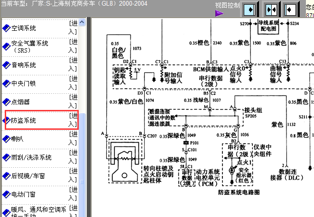Click the 安全指示器（红色） label
This screenshot has width=314, height=217.
(243, 175)
